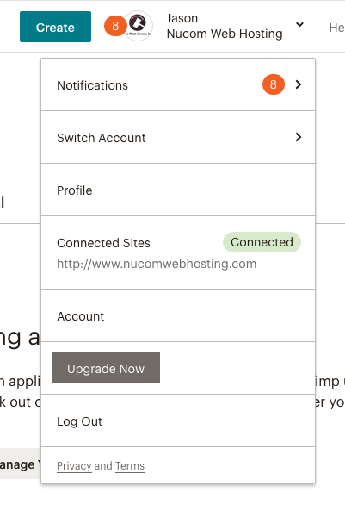The image size is (345, 505).
Task: Select Switch Account menu item
Action: 178,138
